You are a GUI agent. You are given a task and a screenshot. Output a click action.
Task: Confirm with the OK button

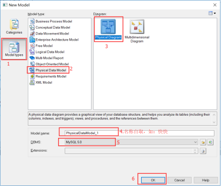point(153,180)
